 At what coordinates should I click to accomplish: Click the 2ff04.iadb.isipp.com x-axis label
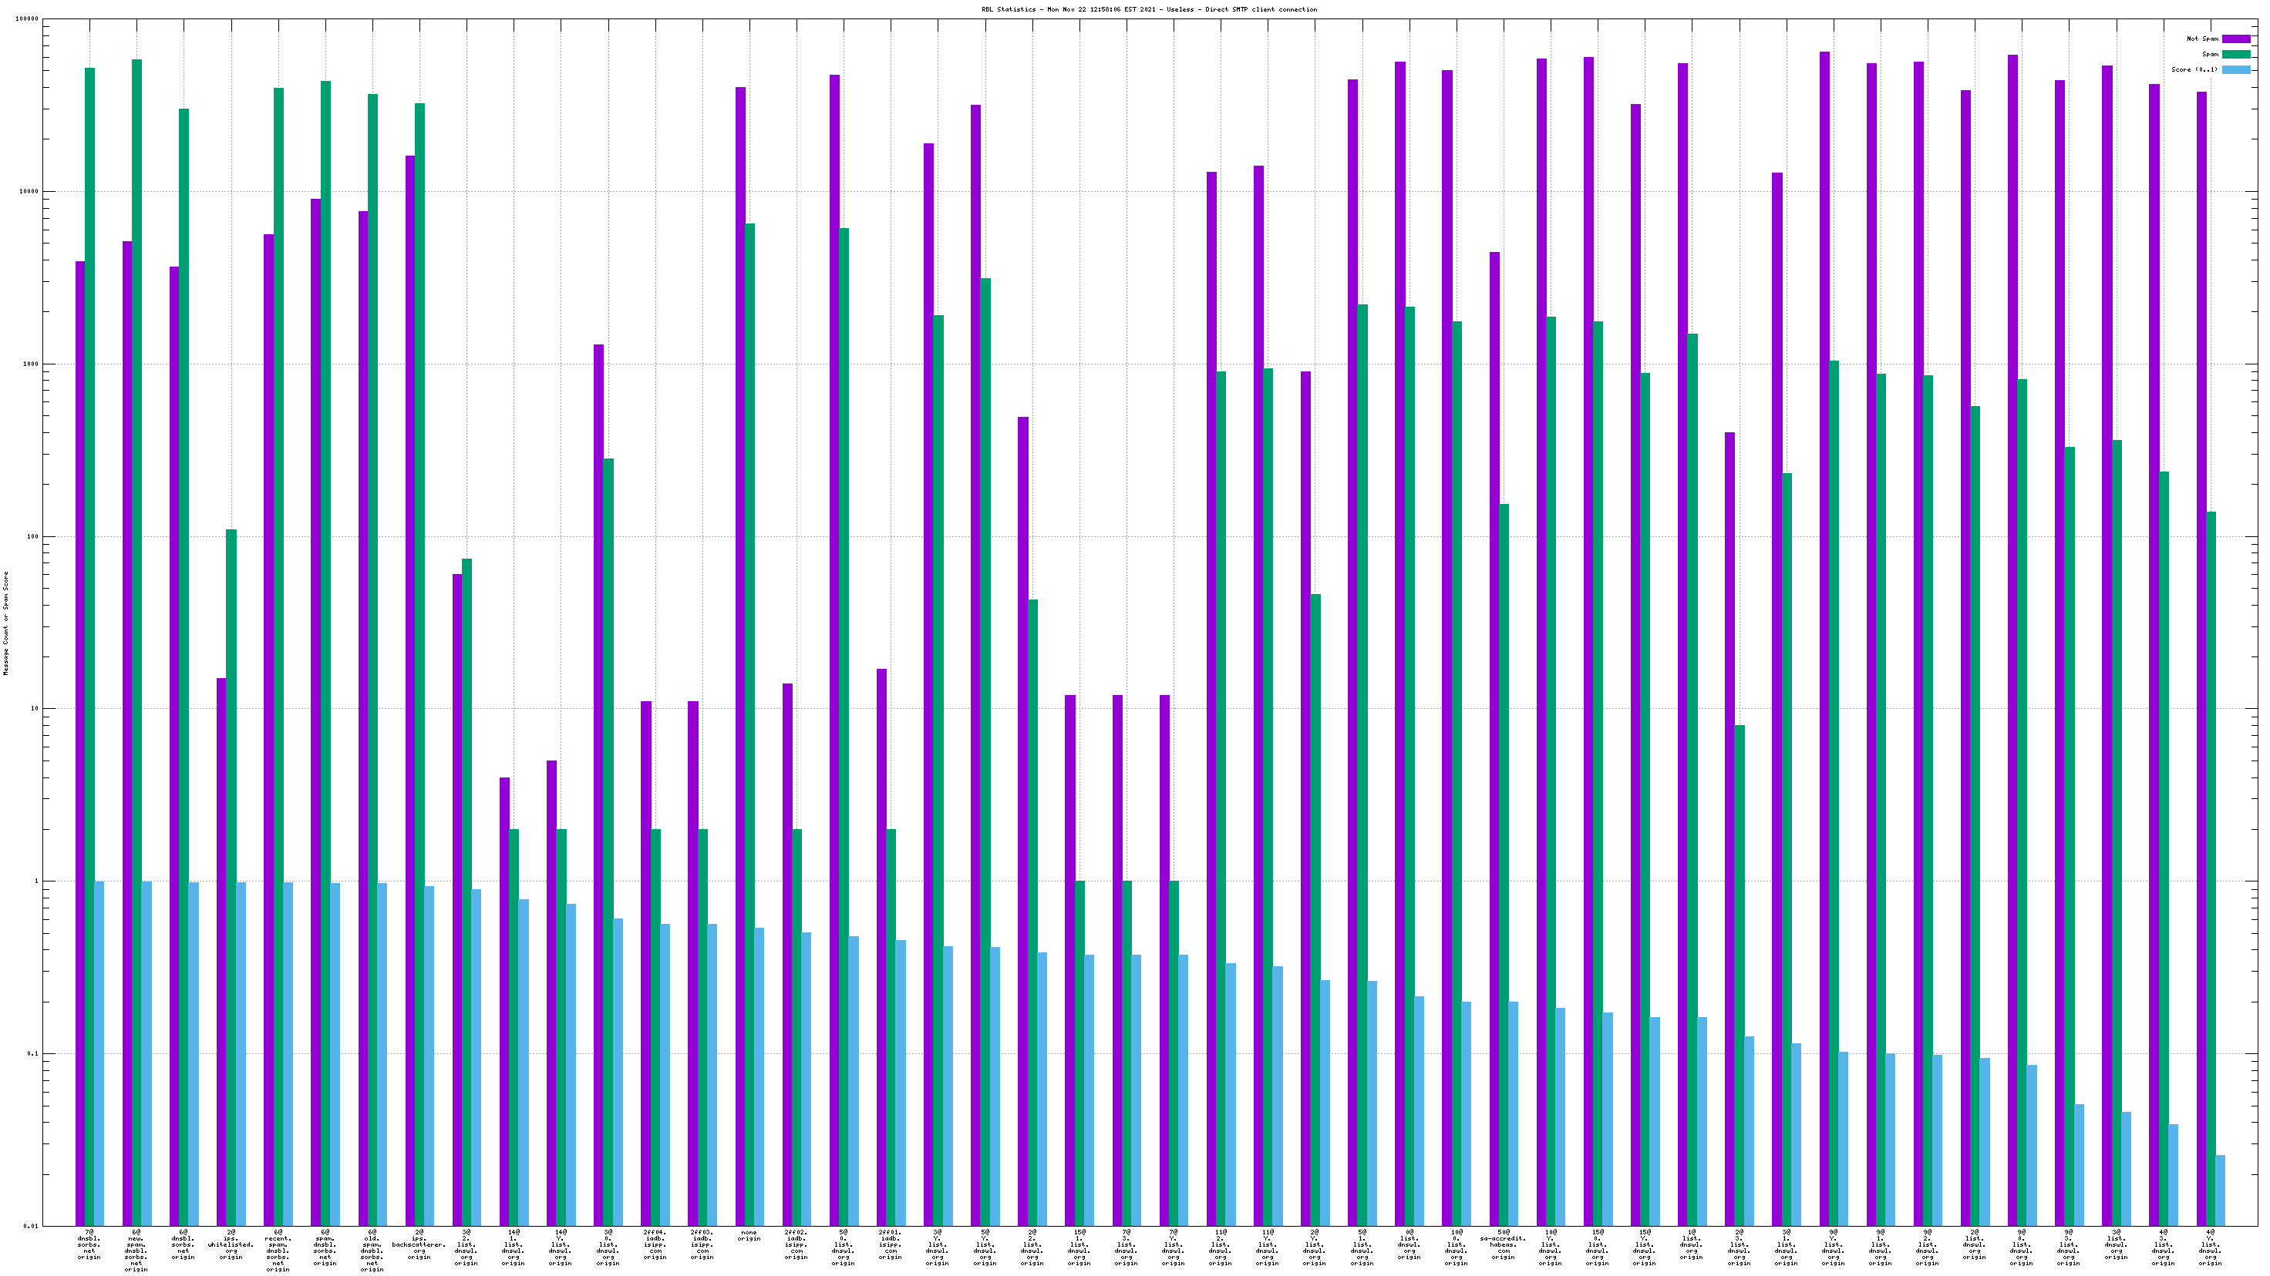[655, 1244]
